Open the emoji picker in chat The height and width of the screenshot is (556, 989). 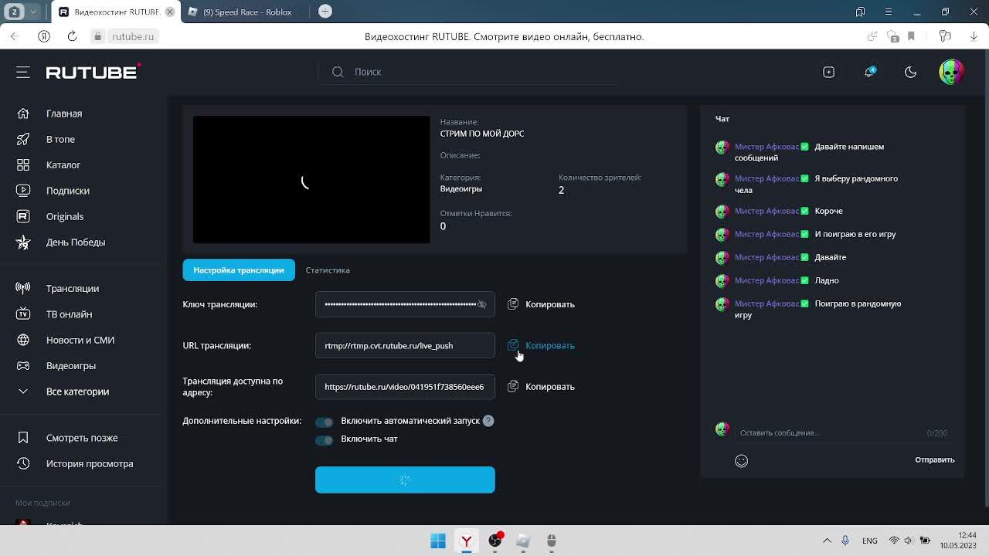[741, 461]
